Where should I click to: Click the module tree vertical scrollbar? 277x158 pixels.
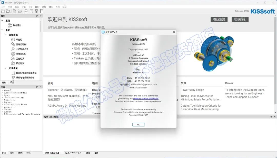(41, 26)
